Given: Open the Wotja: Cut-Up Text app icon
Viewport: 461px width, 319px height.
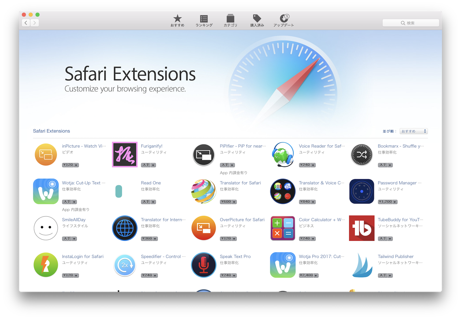Looking at the screenshot, I should tap(46, 191).
